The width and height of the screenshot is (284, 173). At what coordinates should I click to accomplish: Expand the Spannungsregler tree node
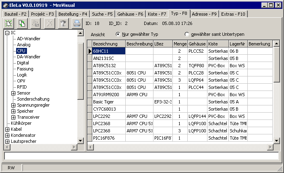point(13,105)
